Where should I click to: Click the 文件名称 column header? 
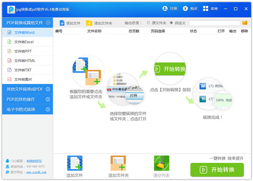point(94,31)
